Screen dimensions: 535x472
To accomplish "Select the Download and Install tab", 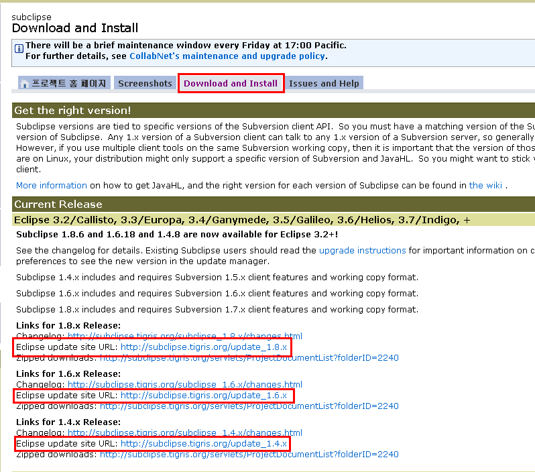I will 231,84.
